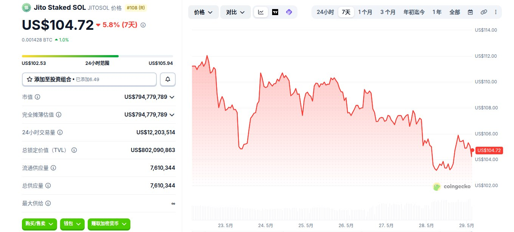Image resolution: width=514 pixels, height=232 pixels.
Task: Select the 1个月 time range tab
Action: [365, 12]
